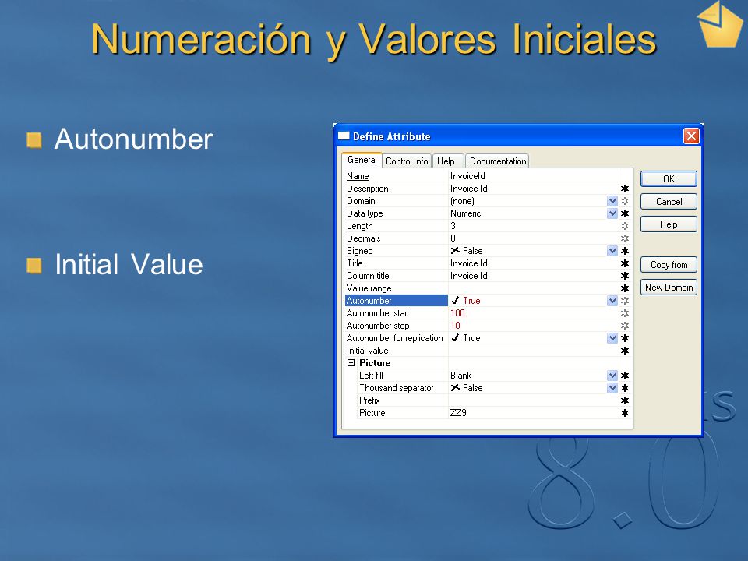Image resolution: width=748 pixels, height=561 pixels.
Task: Click the Data type value Numeric
Action: click(466, 213)
